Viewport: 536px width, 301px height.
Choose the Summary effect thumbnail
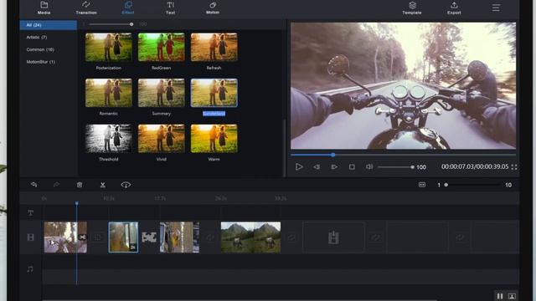[x=162, y=93]
